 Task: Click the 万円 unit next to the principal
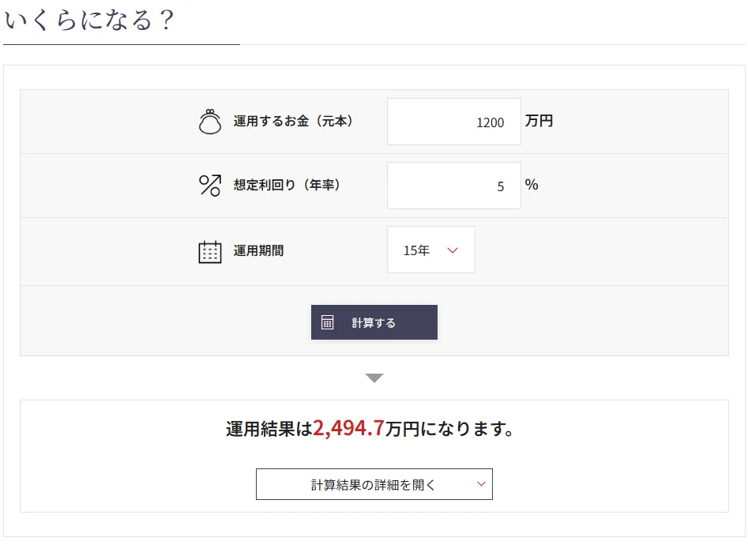[539, 121]
